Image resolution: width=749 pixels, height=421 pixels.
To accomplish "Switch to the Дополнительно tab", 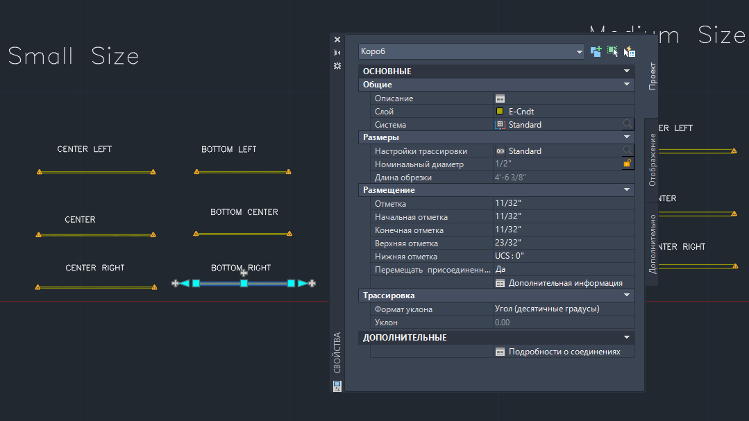I will (x=652, y=244).
